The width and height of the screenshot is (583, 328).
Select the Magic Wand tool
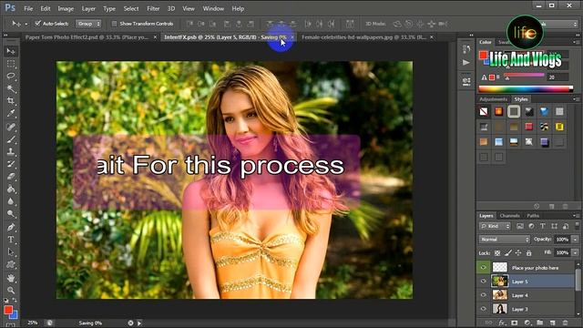(11, 88)
